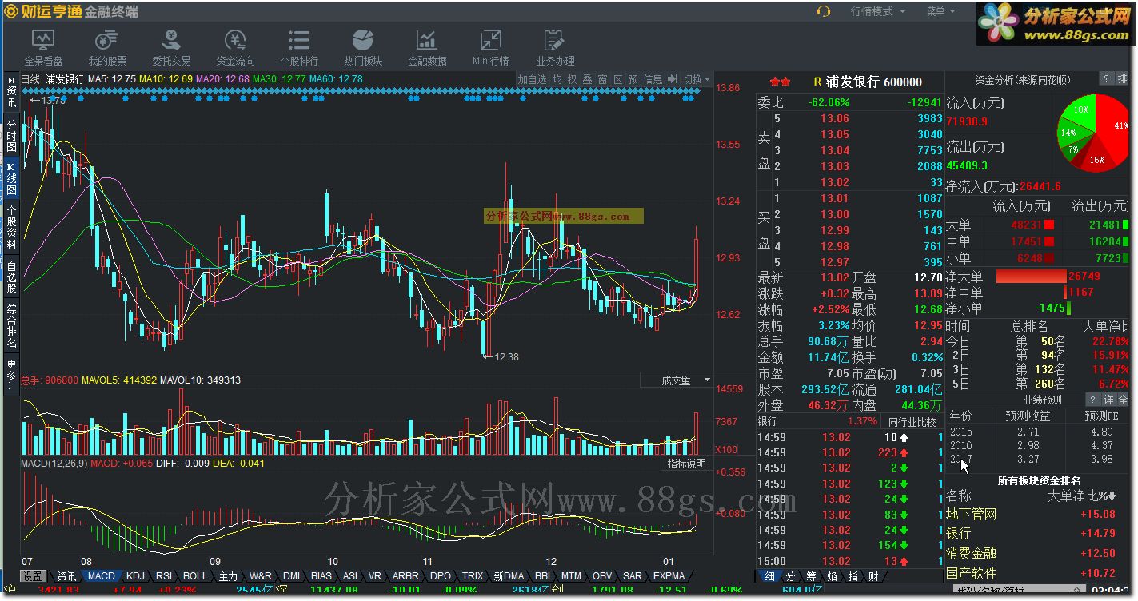Viewport: 1138px width, 601px height.
Task: Select the 筹 tab under trades list
Action: [x=811, y=575]
